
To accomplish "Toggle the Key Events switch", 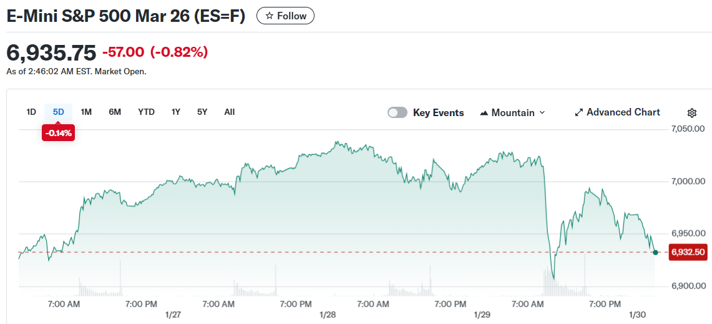I will [397, 113].
